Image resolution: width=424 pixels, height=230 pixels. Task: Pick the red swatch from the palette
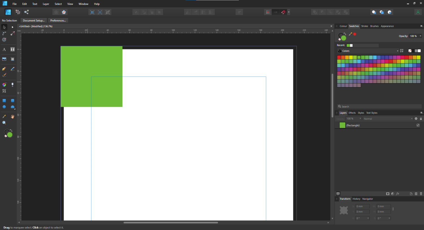click(339, 57)
